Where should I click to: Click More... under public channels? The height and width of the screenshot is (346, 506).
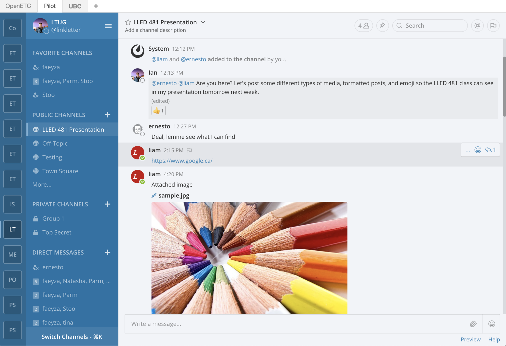pos(42,185)
